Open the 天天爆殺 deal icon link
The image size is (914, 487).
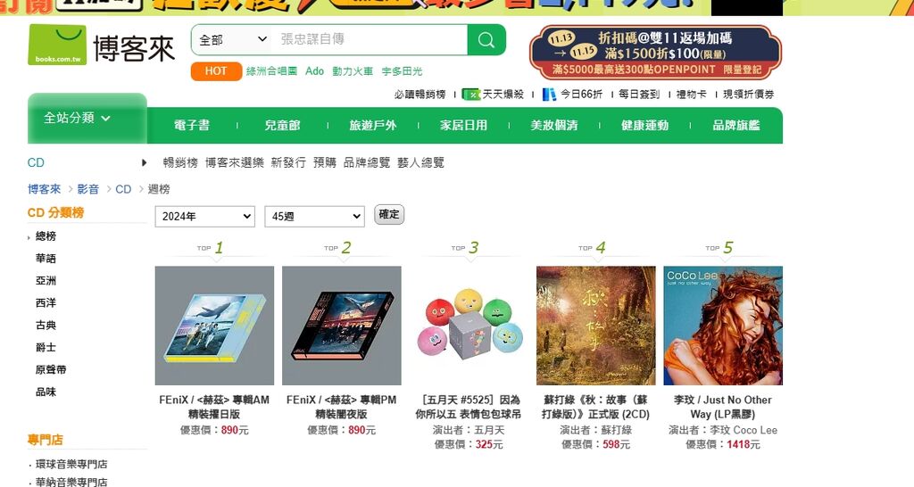pos(471,95)
